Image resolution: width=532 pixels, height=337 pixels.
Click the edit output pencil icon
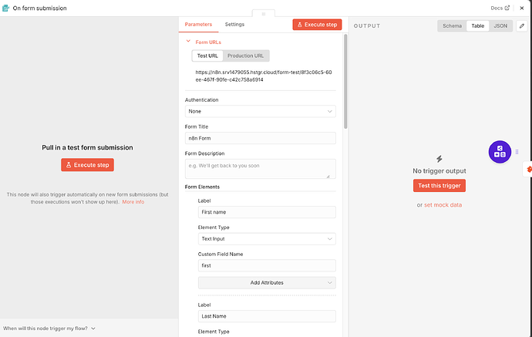[522, 25]
